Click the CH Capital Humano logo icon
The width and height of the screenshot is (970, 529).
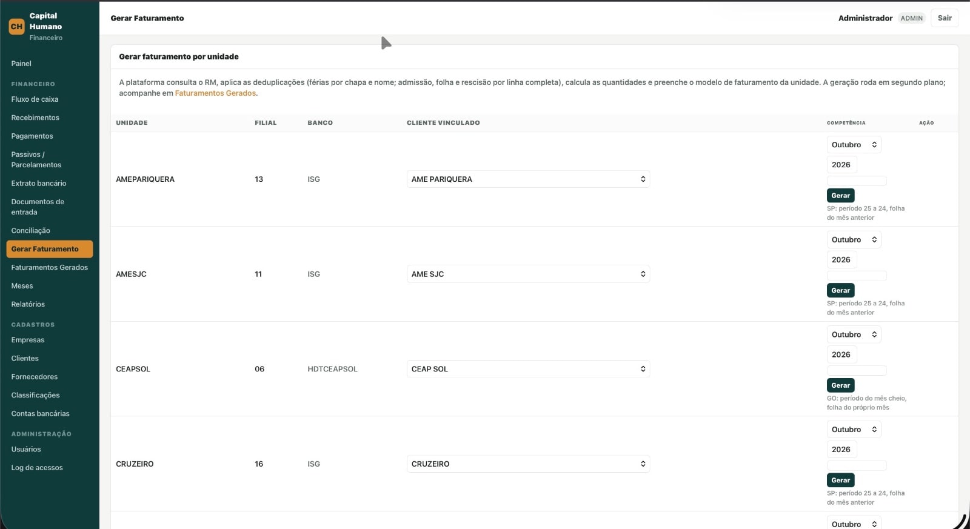click(16, 27)
